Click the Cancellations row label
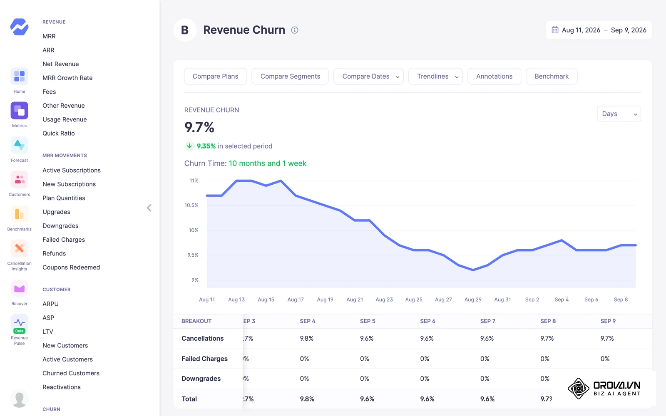This screenshot has height=416, width=666. pyautogui.click(x=203, y=338)
